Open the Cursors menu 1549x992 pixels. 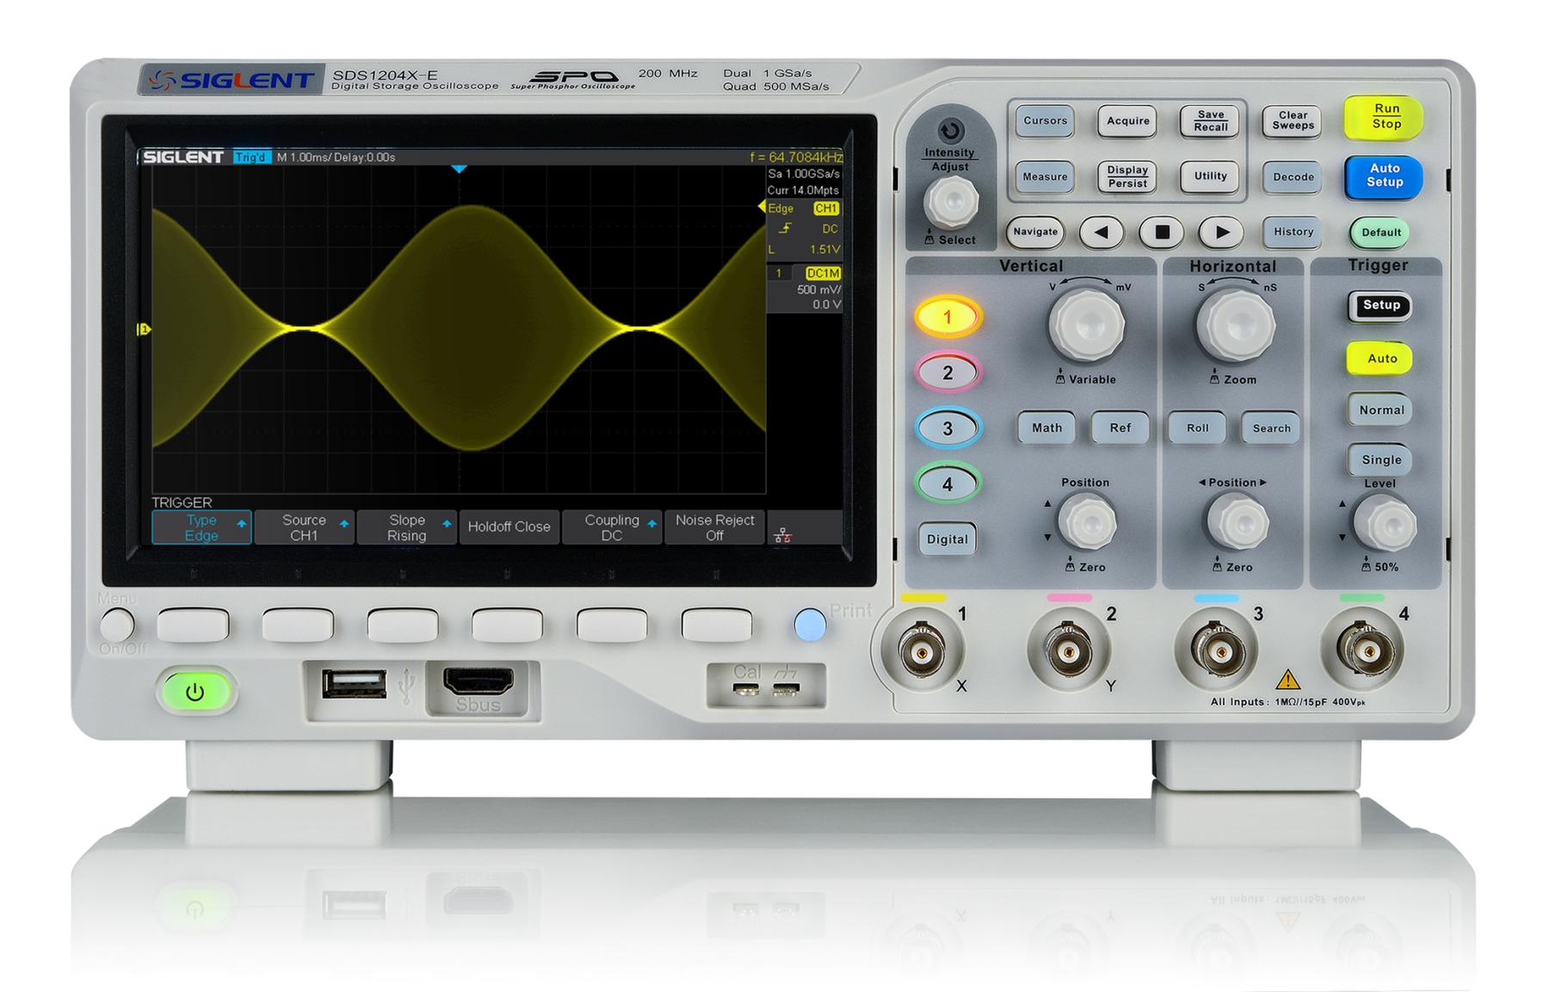pyautogui.click(x=1044, y=120)
